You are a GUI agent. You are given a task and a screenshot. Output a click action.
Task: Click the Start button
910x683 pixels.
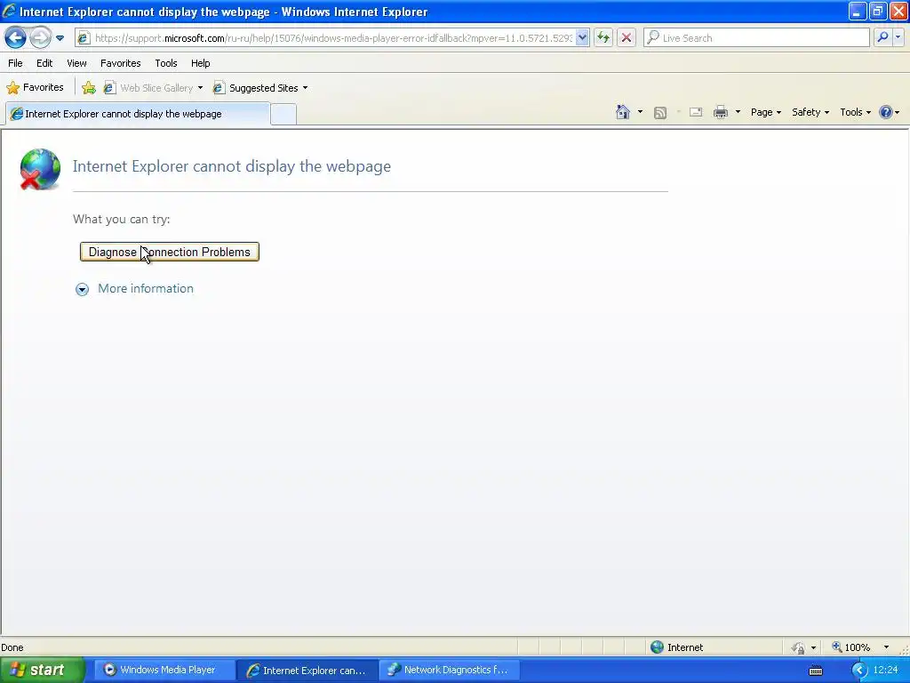pos(41,670)
